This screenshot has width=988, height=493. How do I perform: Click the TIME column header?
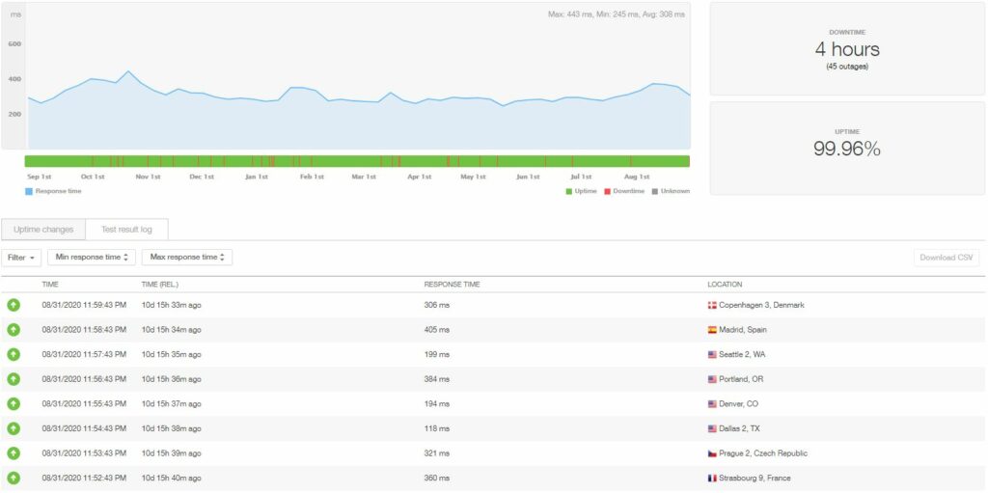tap(50, 285)
